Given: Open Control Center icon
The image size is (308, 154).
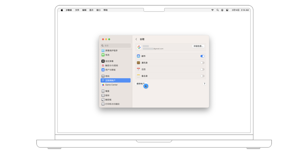Looking at the screenshot, I should point(227,10).
